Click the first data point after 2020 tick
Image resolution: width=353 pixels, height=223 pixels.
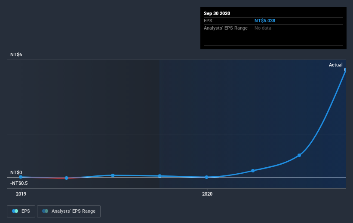tap(253, 171)
